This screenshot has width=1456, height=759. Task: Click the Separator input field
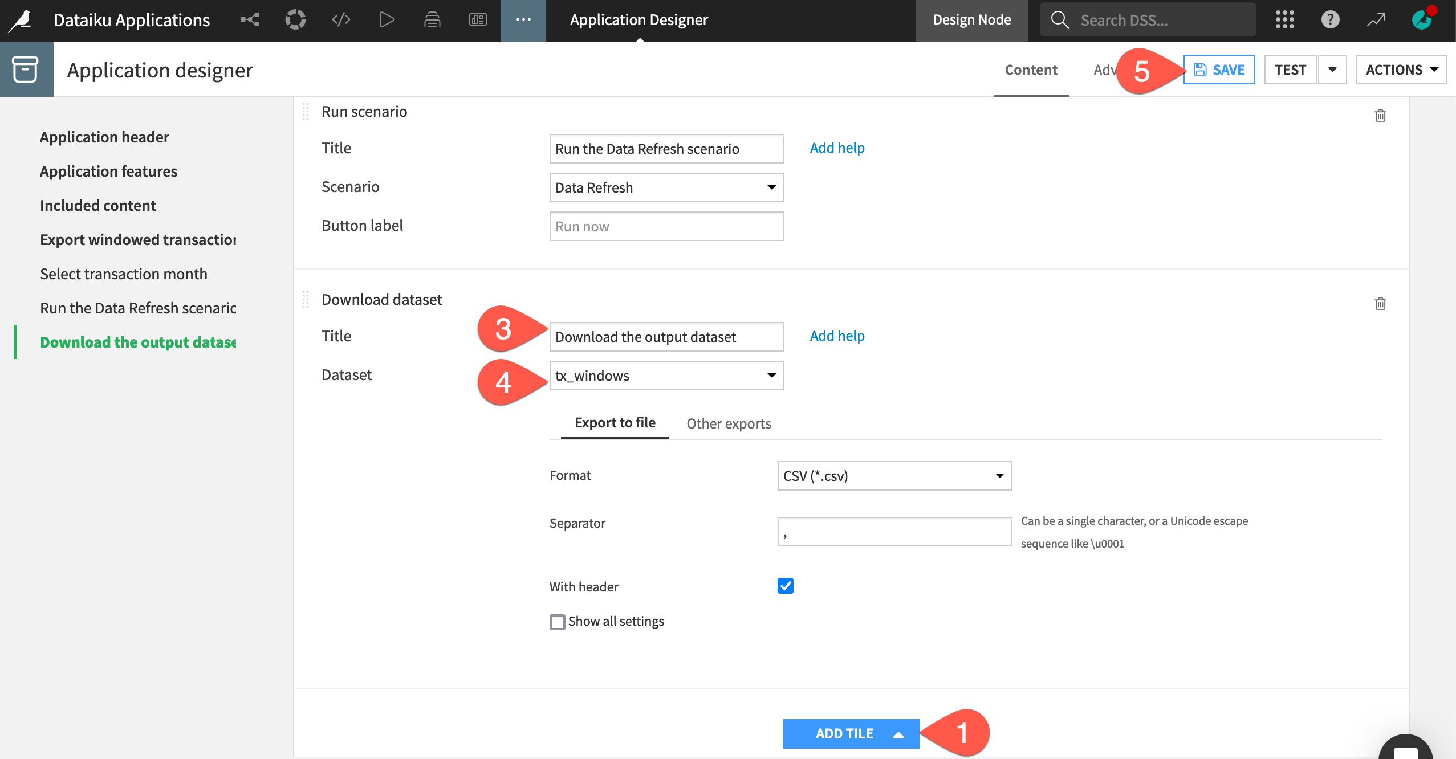(894, 532)
